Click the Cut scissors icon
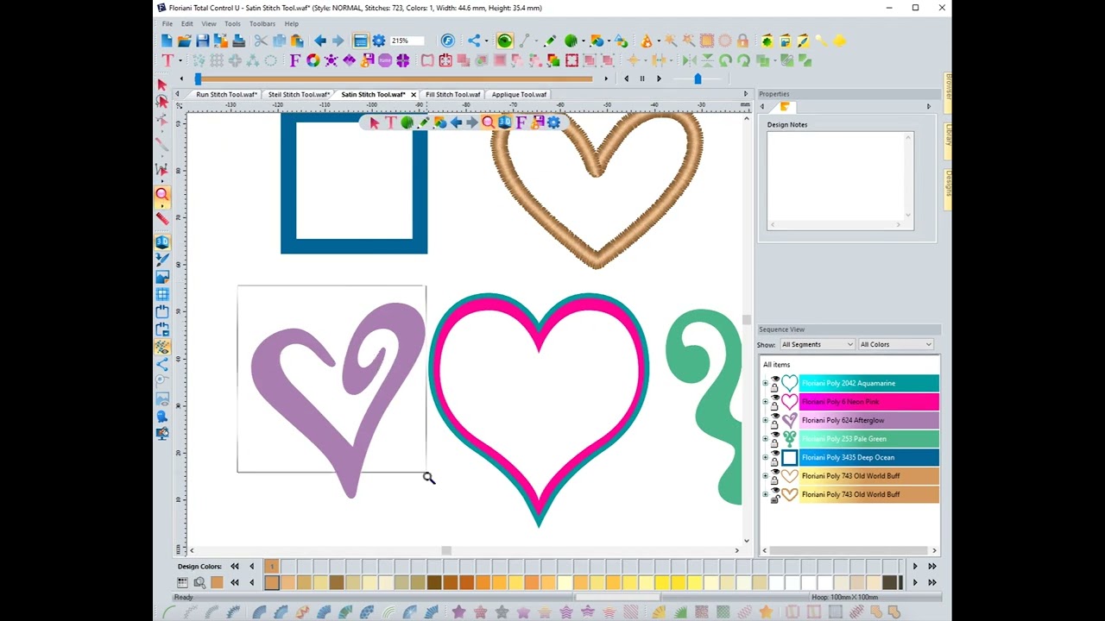 [x=261, y=41]
